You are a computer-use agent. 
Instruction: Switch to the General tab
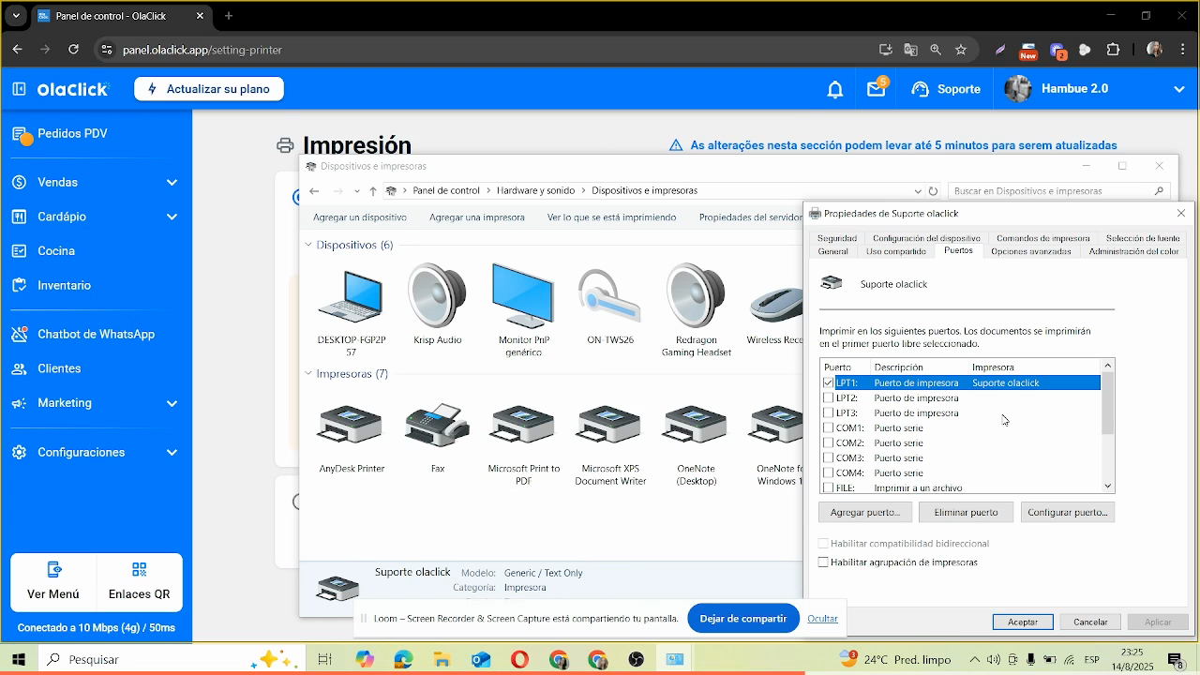click(x=832, y=251)
